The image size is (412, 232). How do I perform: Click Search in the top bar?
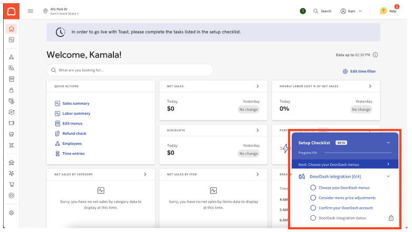coord(322,11)
